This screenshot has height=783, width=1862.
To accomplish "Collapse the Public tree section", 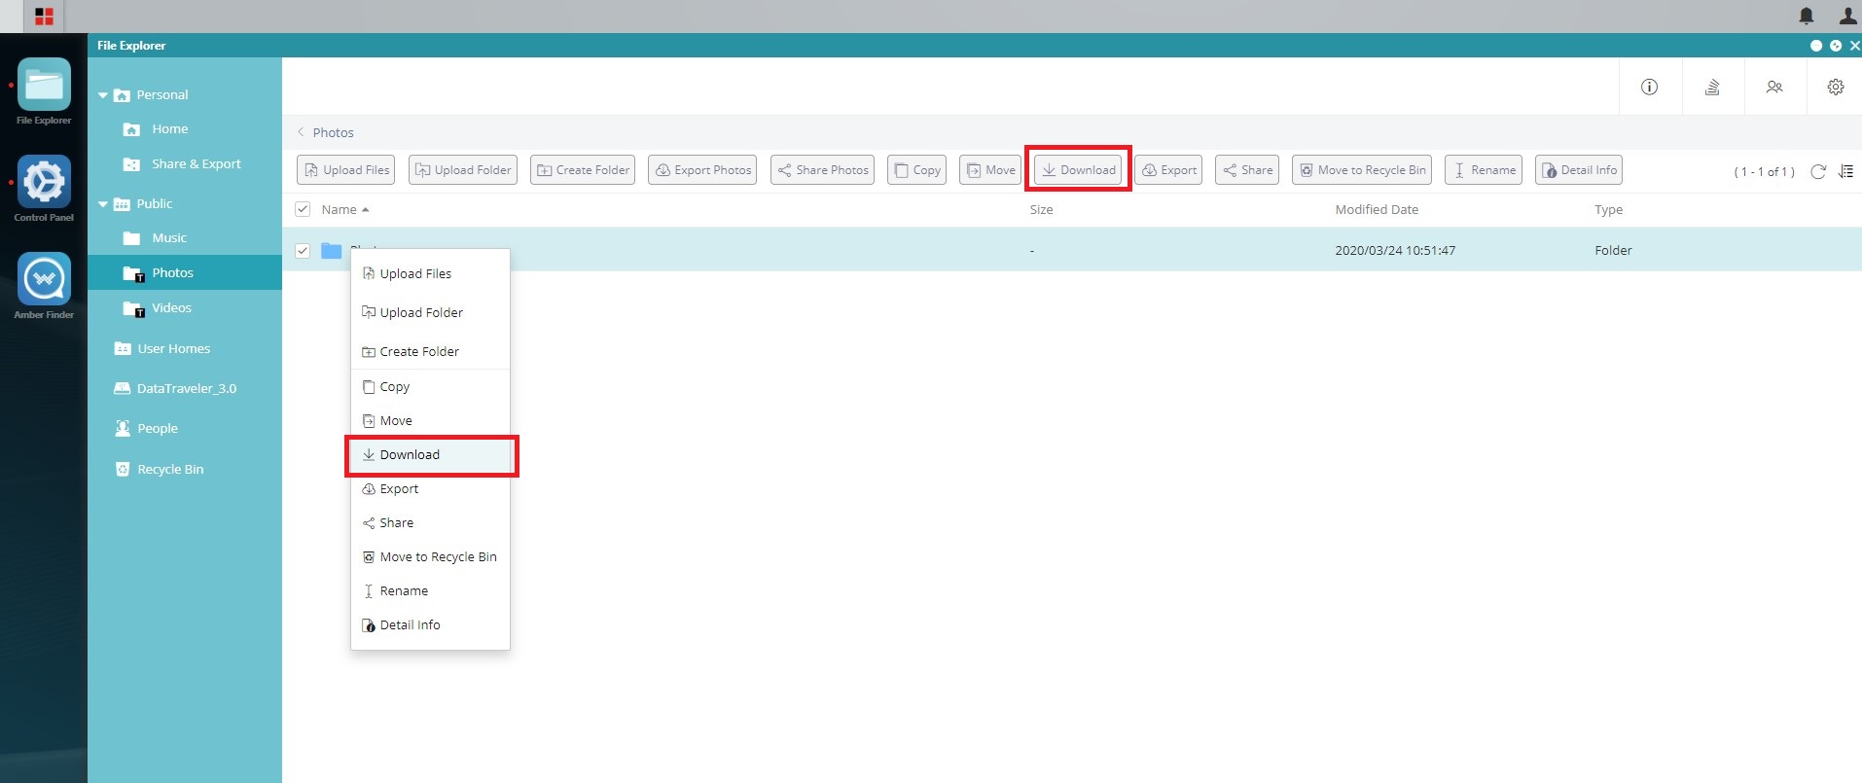I will tap(103, 204).
